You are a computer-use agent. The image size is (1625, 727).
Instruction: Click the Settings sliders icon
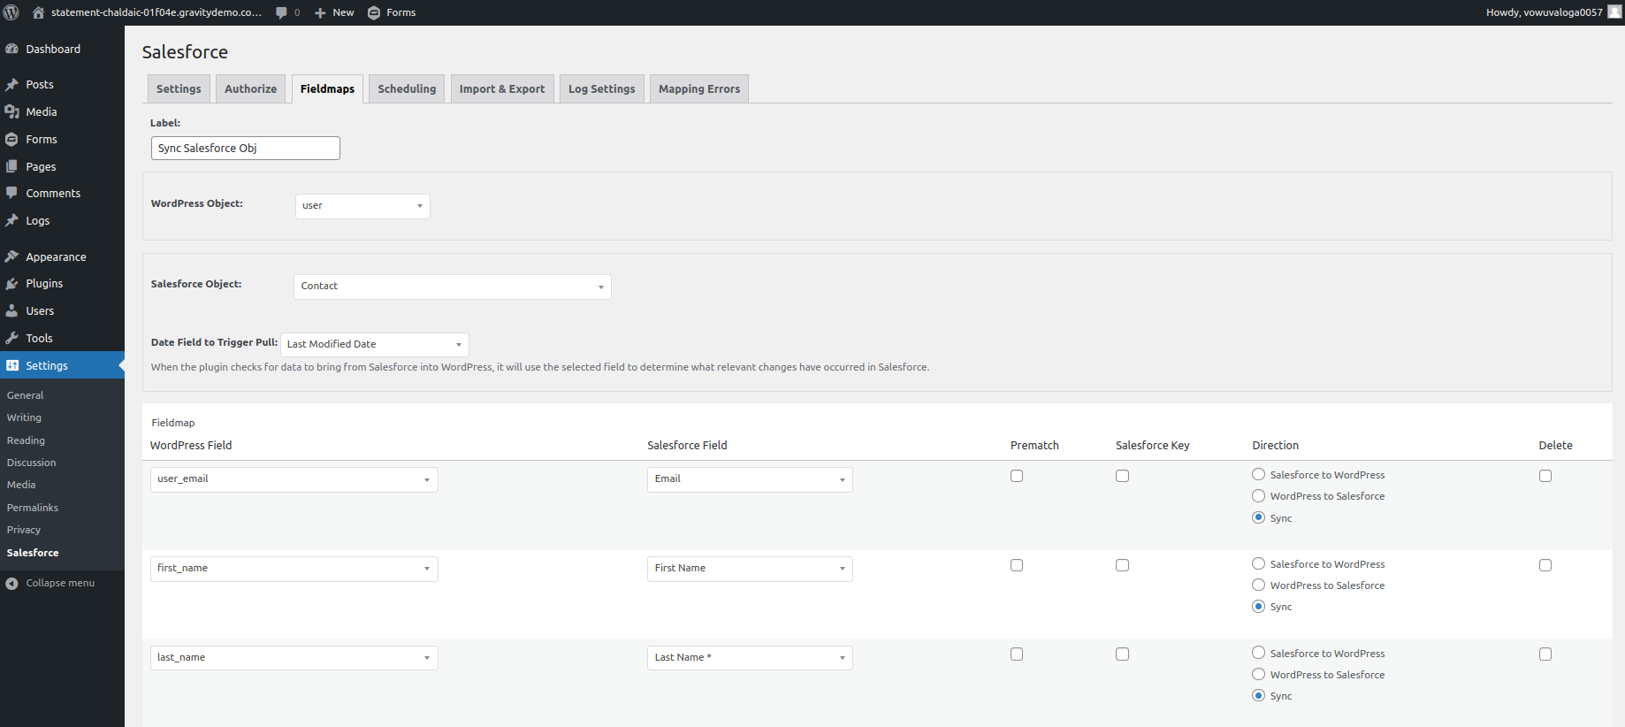point(12,366)
